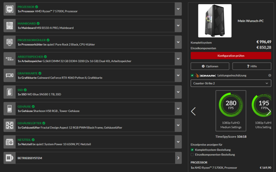Click green checkmark next to Prozessorkühler

(48, 40)
